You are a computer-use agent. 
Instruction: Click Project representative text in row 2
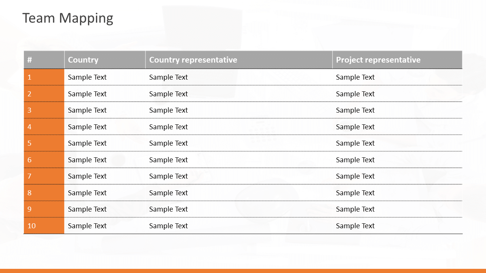[355, 94]
